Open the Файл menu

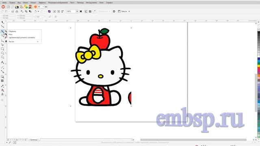pos(4,3)
